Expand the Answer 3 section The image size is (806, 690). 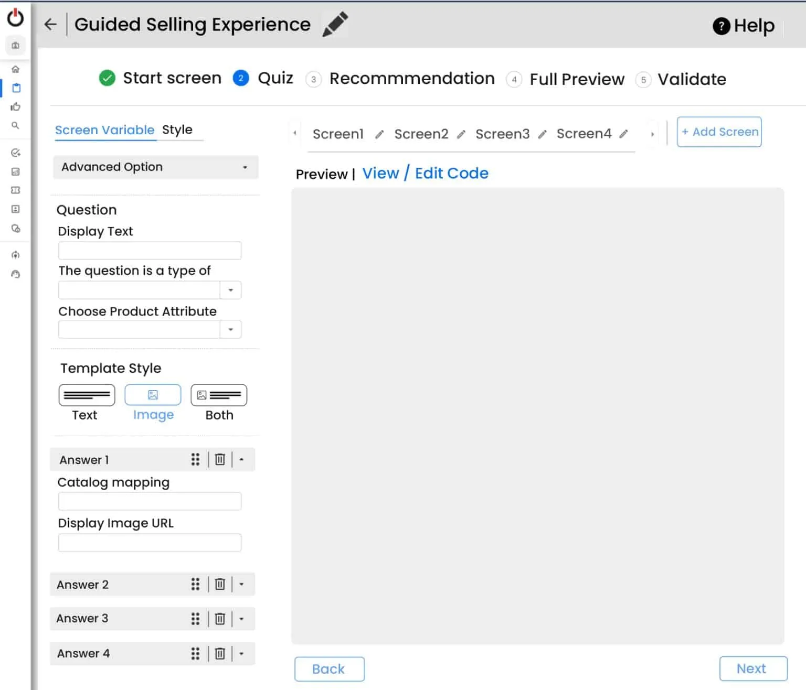coord(241,619)
